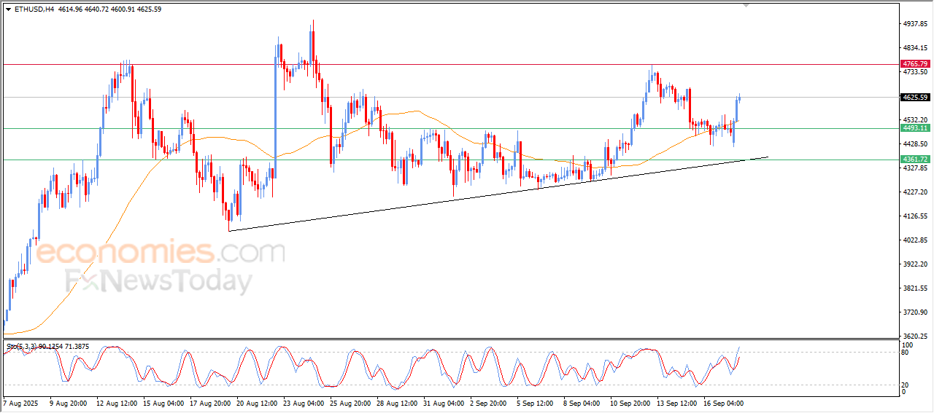Click the 16 Sep 04:00 time label
The height and width of the screenshot is (413, 934).
coord(724,403)
